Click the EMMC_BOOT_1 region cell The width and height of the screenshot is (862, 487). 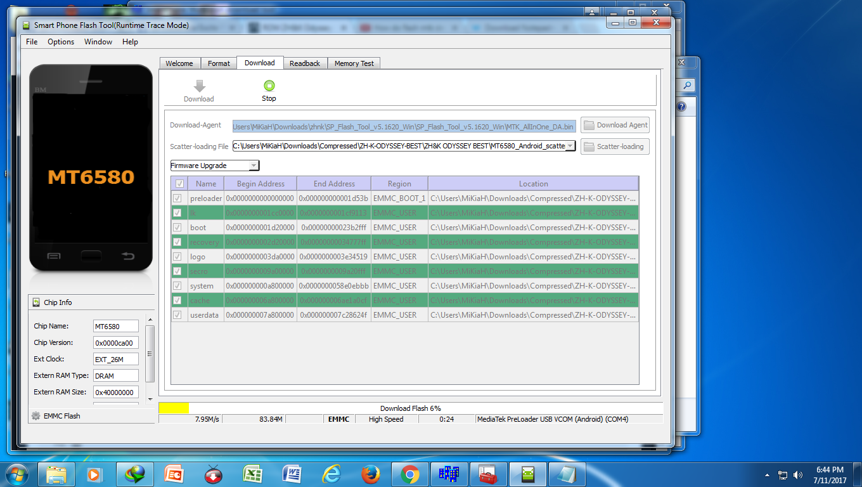click(399, 198)
